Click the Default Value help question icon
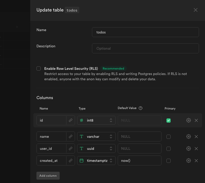205x183 pixels. pyautogui.click(x=141, y=108)
